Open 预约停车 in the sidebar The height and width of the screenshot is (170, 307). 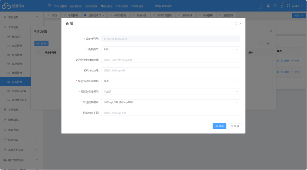[17, 37]
